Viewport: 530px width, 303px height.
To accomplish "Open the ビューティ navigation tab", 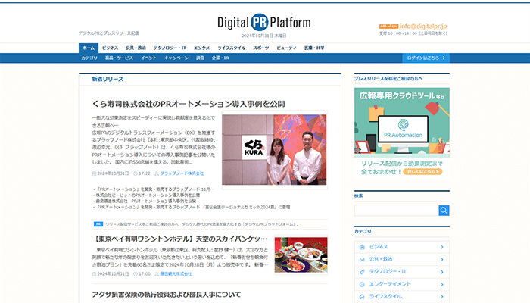I will pyautogui.click(x=287, y=48).
